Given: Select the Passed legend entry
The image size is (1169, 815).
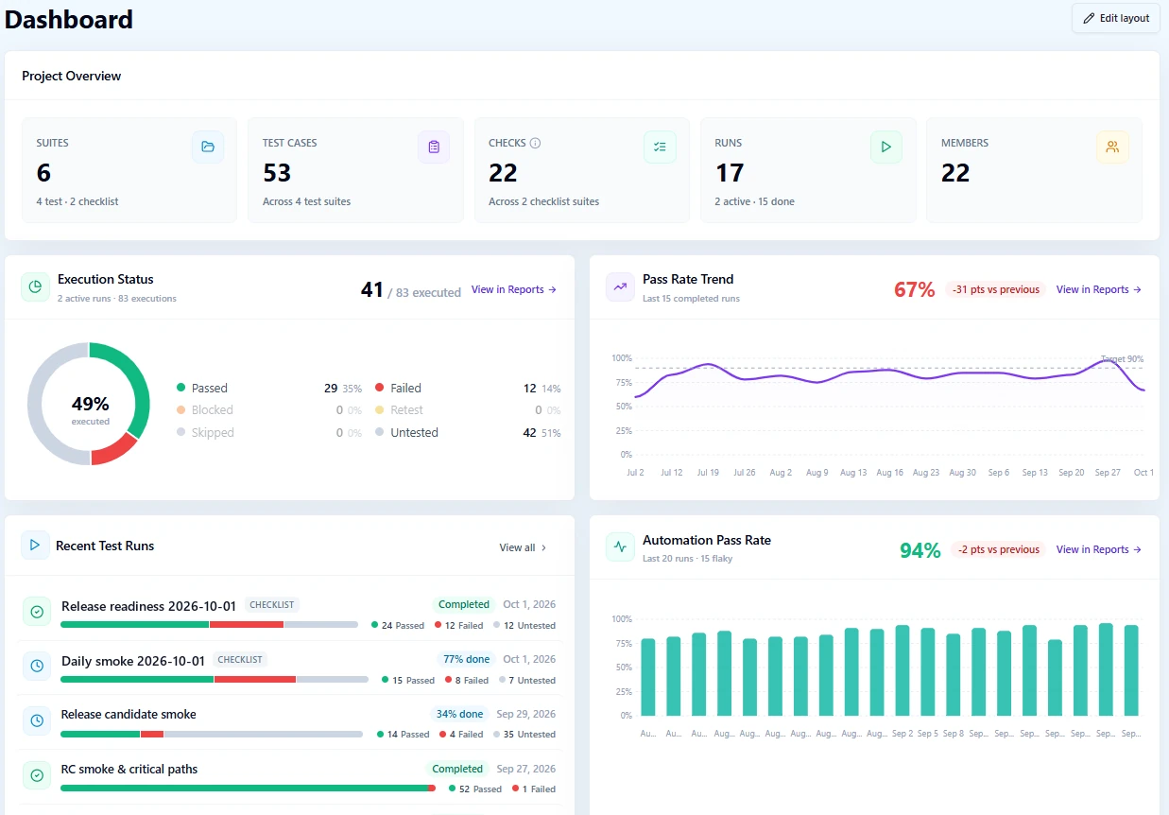Looking at the screenshot, I should (269, 388).
